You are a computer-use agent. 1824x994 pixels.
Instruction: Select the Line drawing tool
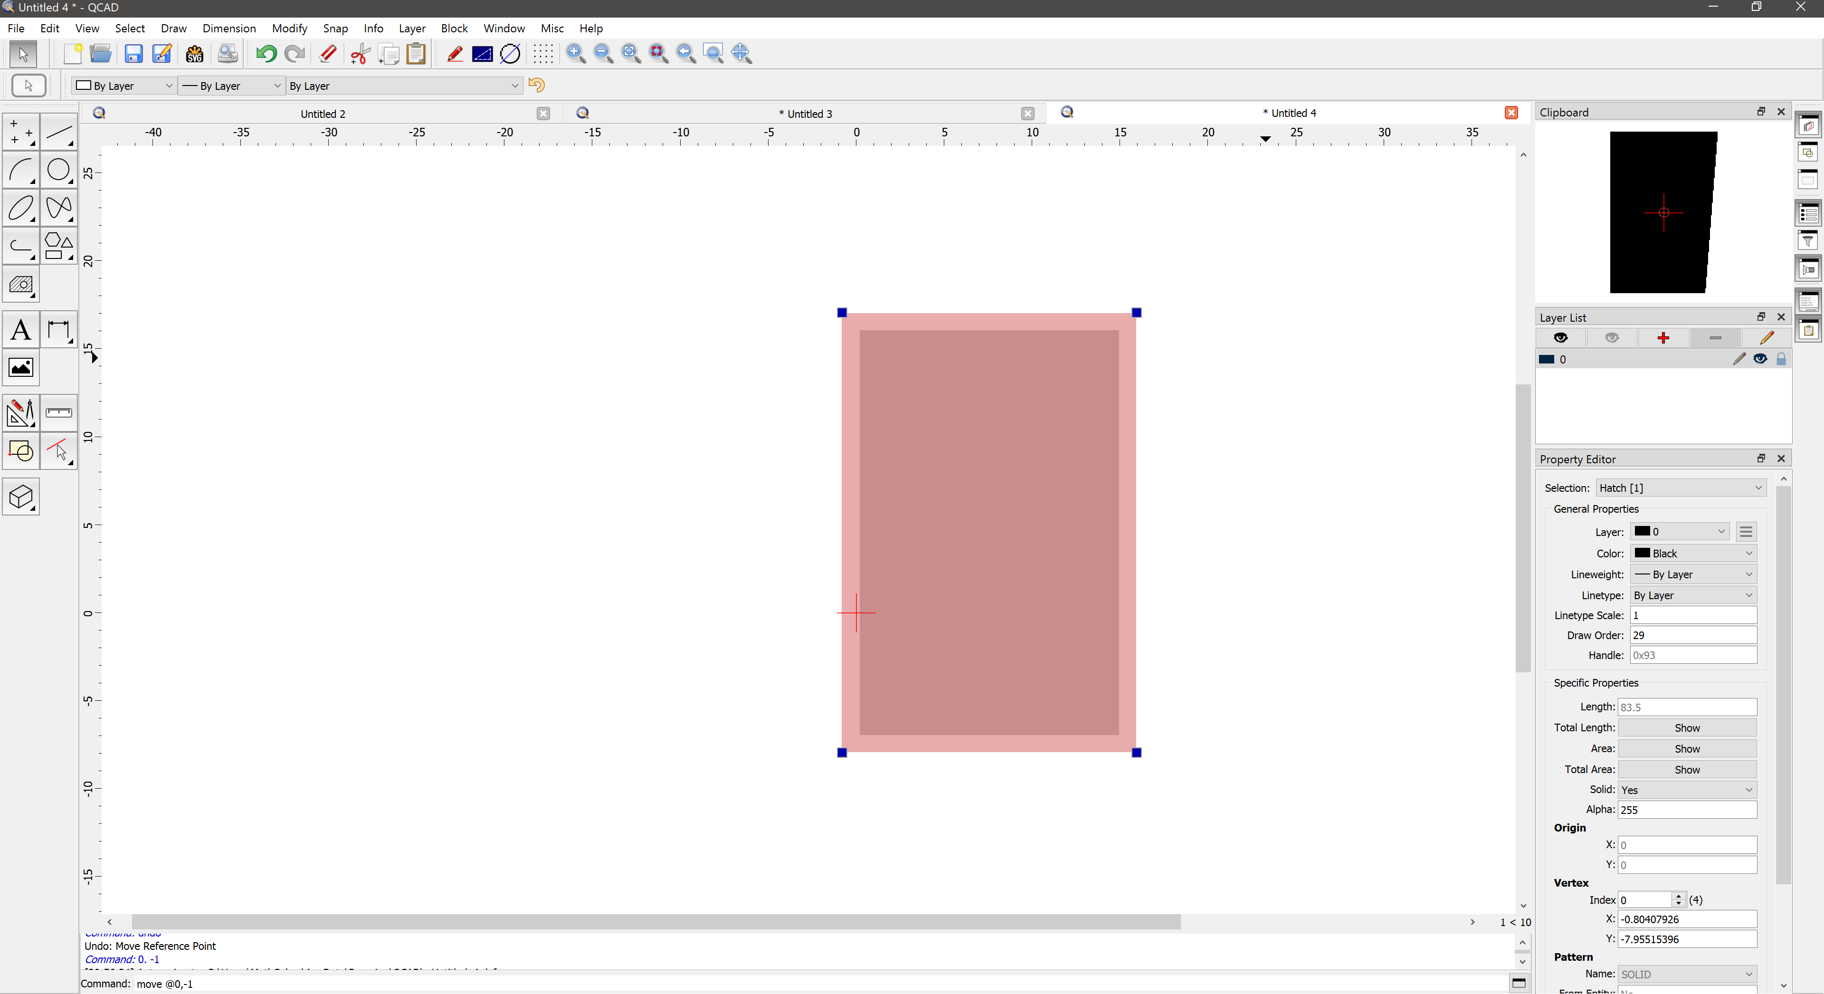pos(58,133)
